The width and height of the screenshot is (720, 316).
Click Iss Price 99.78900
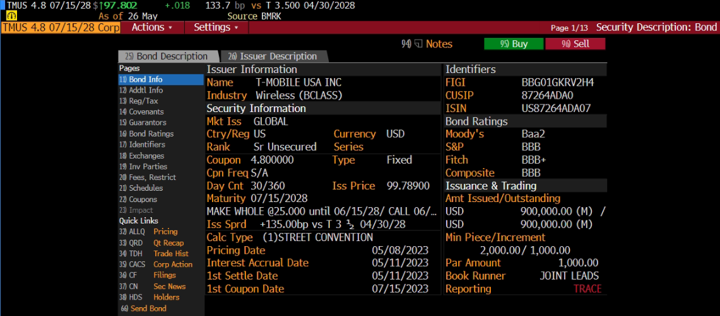tap(408, 186)
